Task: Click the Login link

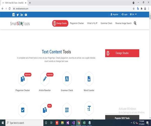Action: [124, 14]
